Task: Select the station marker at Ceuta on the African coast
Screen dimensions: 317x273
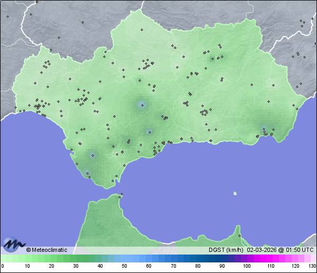Action: pyautogui.click(x=122, y=195)
